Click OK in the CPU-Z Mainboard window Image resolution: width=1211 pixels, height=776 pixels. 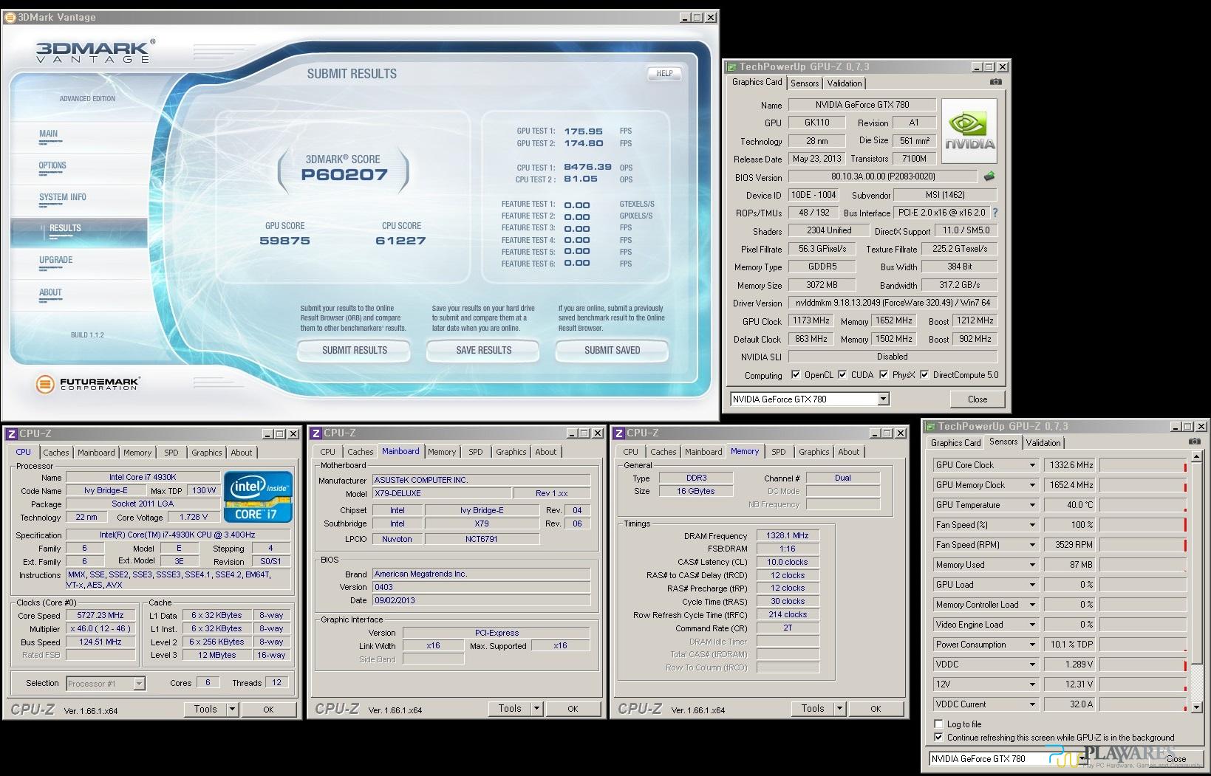point(573,709)
